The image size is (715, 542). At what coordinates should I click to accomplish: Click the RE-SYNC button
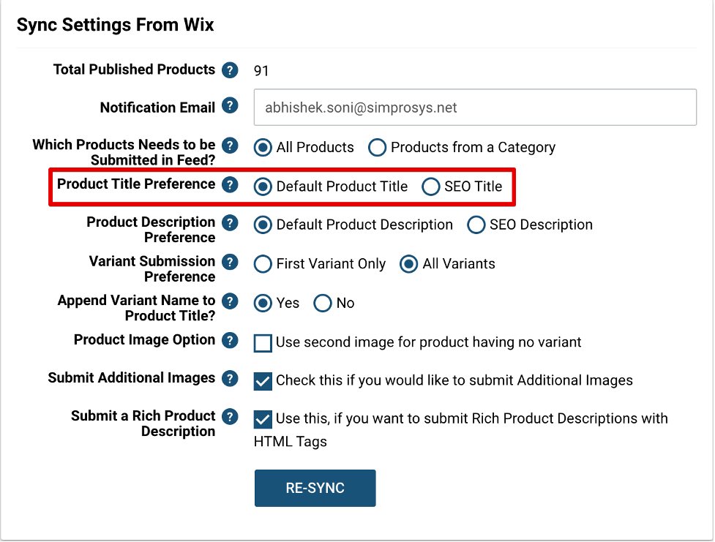[315, 488]
